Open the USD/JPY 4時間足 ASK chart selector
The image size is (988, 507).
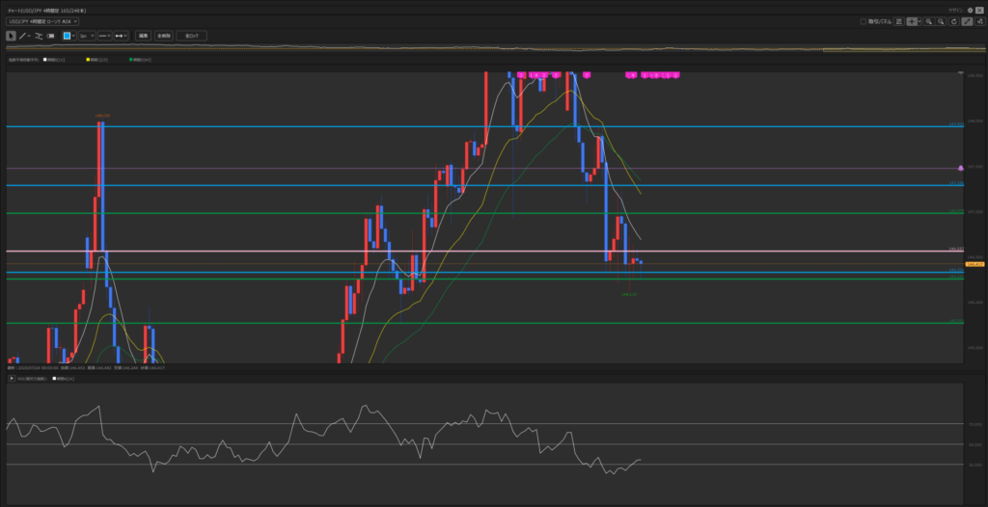pos(42,21)
